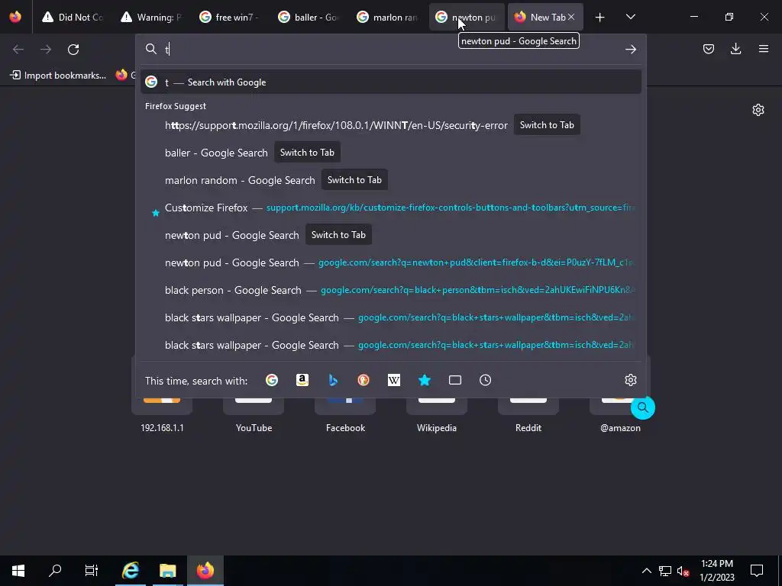Open the Downloads panel
782x586 pixels.
click(735, 49)
